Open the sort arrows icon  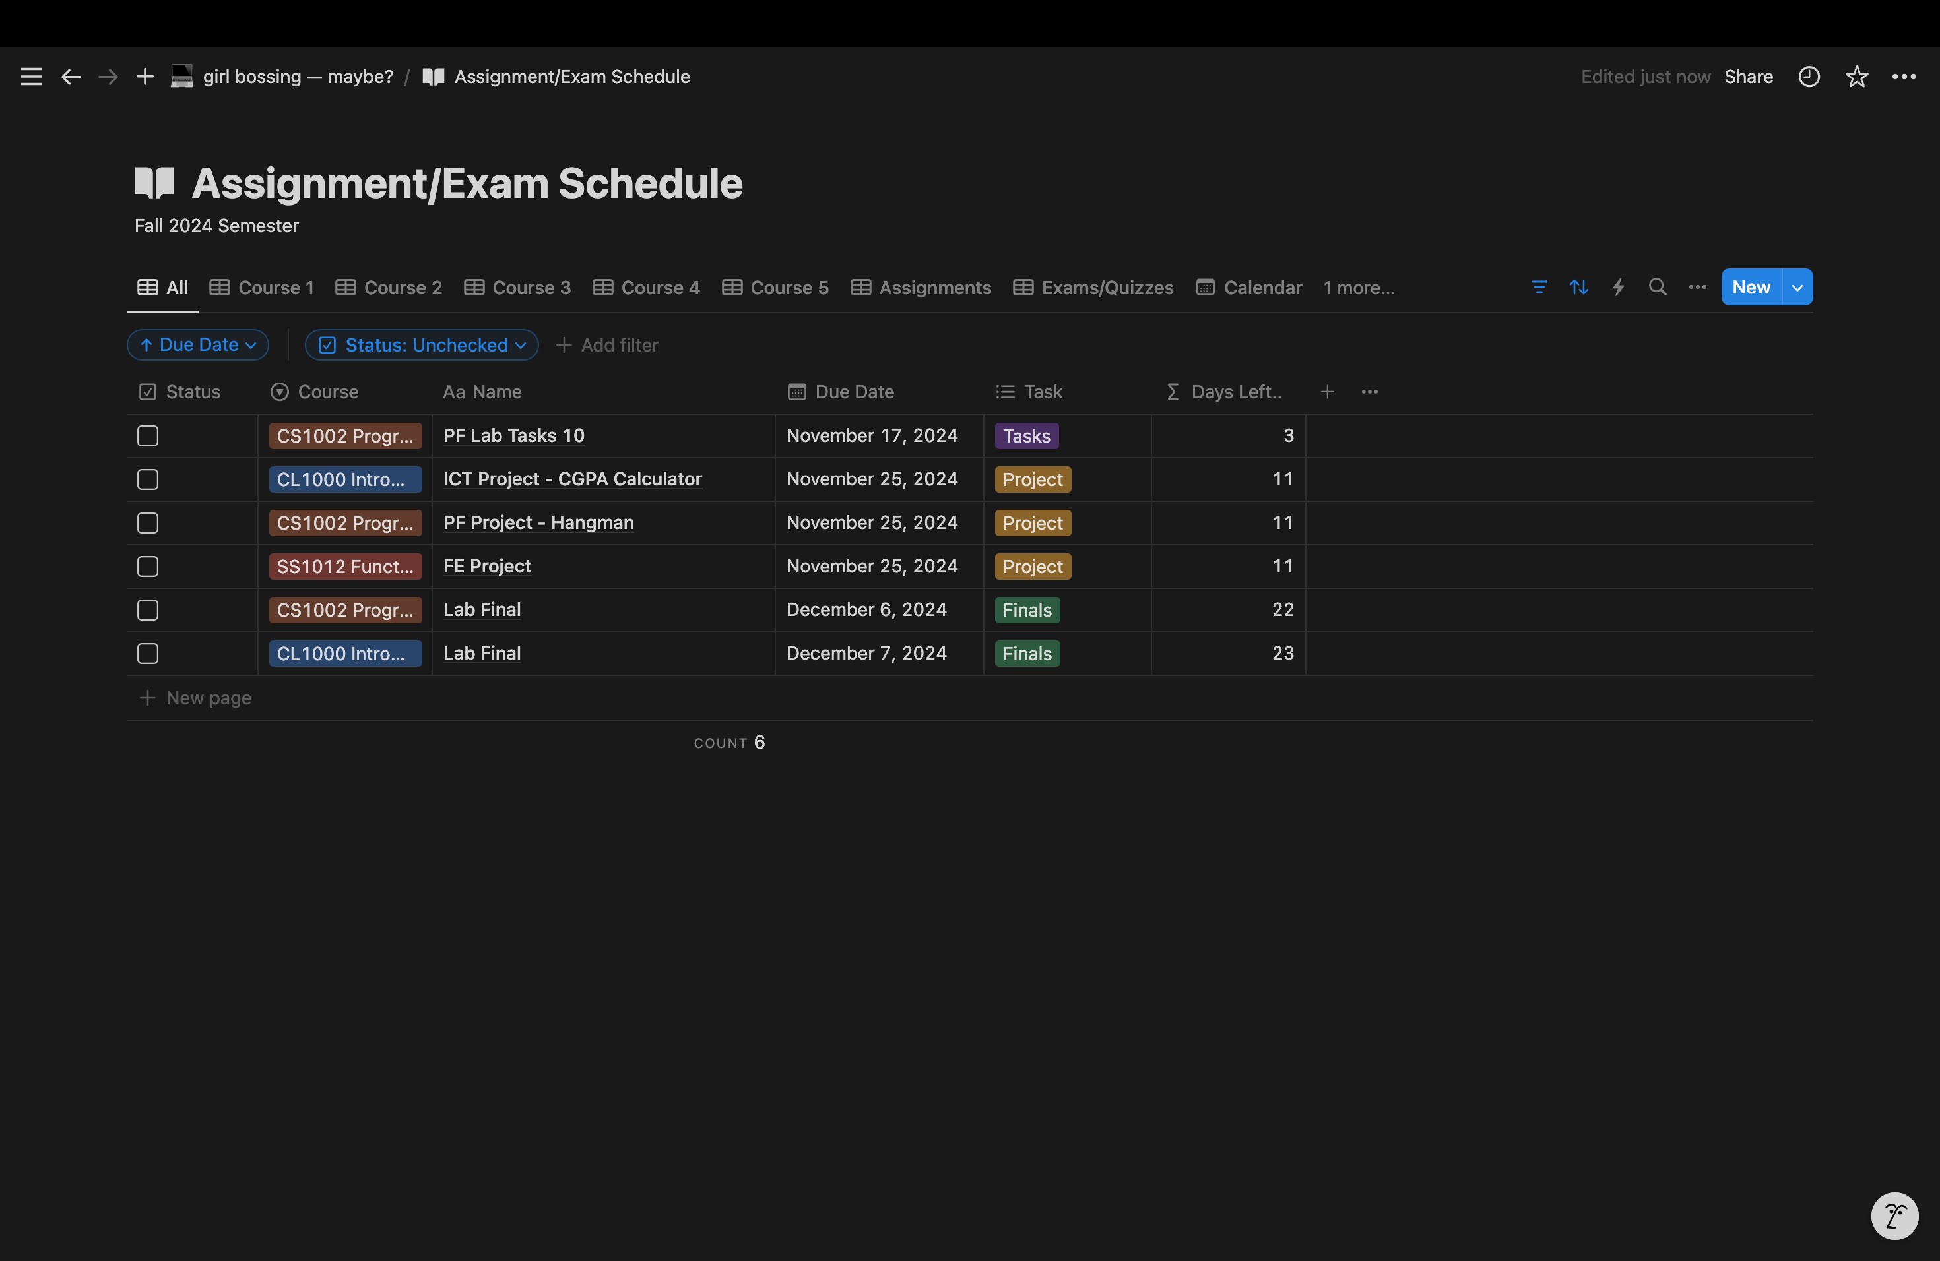pos(1579,287)
